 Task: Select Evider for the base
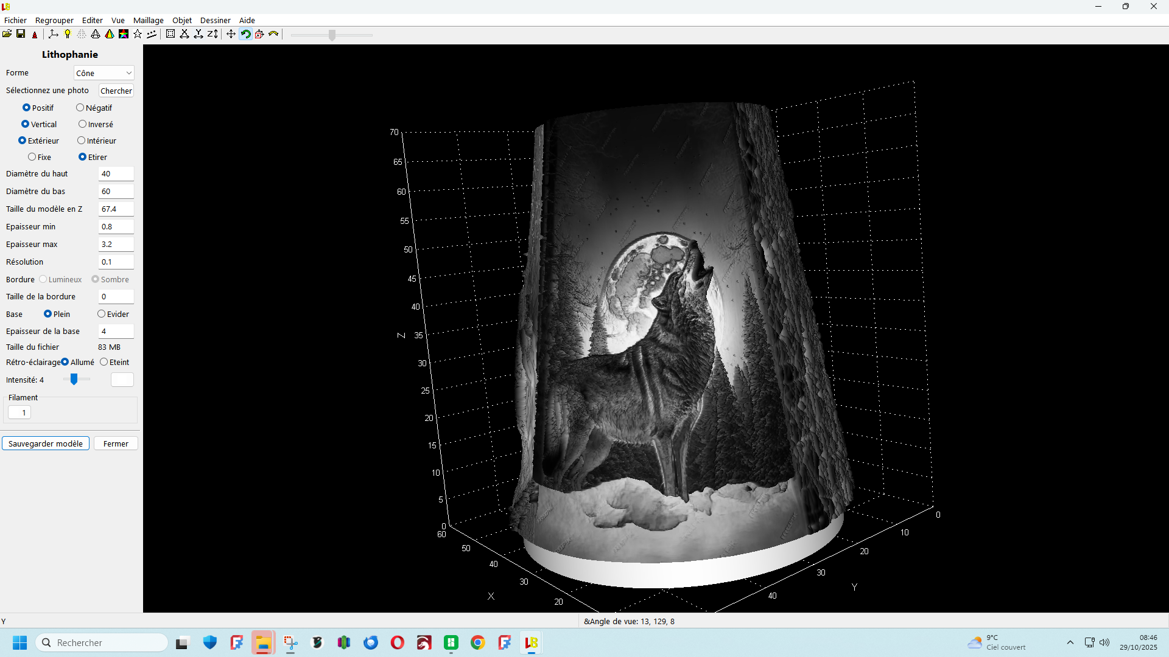pos(101,314)
